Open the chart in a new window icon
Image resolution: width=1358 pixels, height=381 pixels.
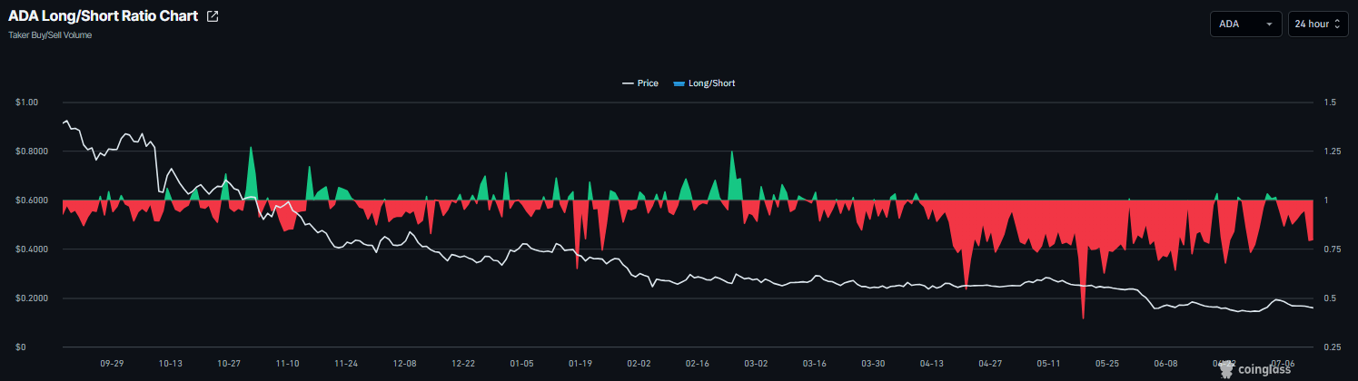tap(213, 17)
